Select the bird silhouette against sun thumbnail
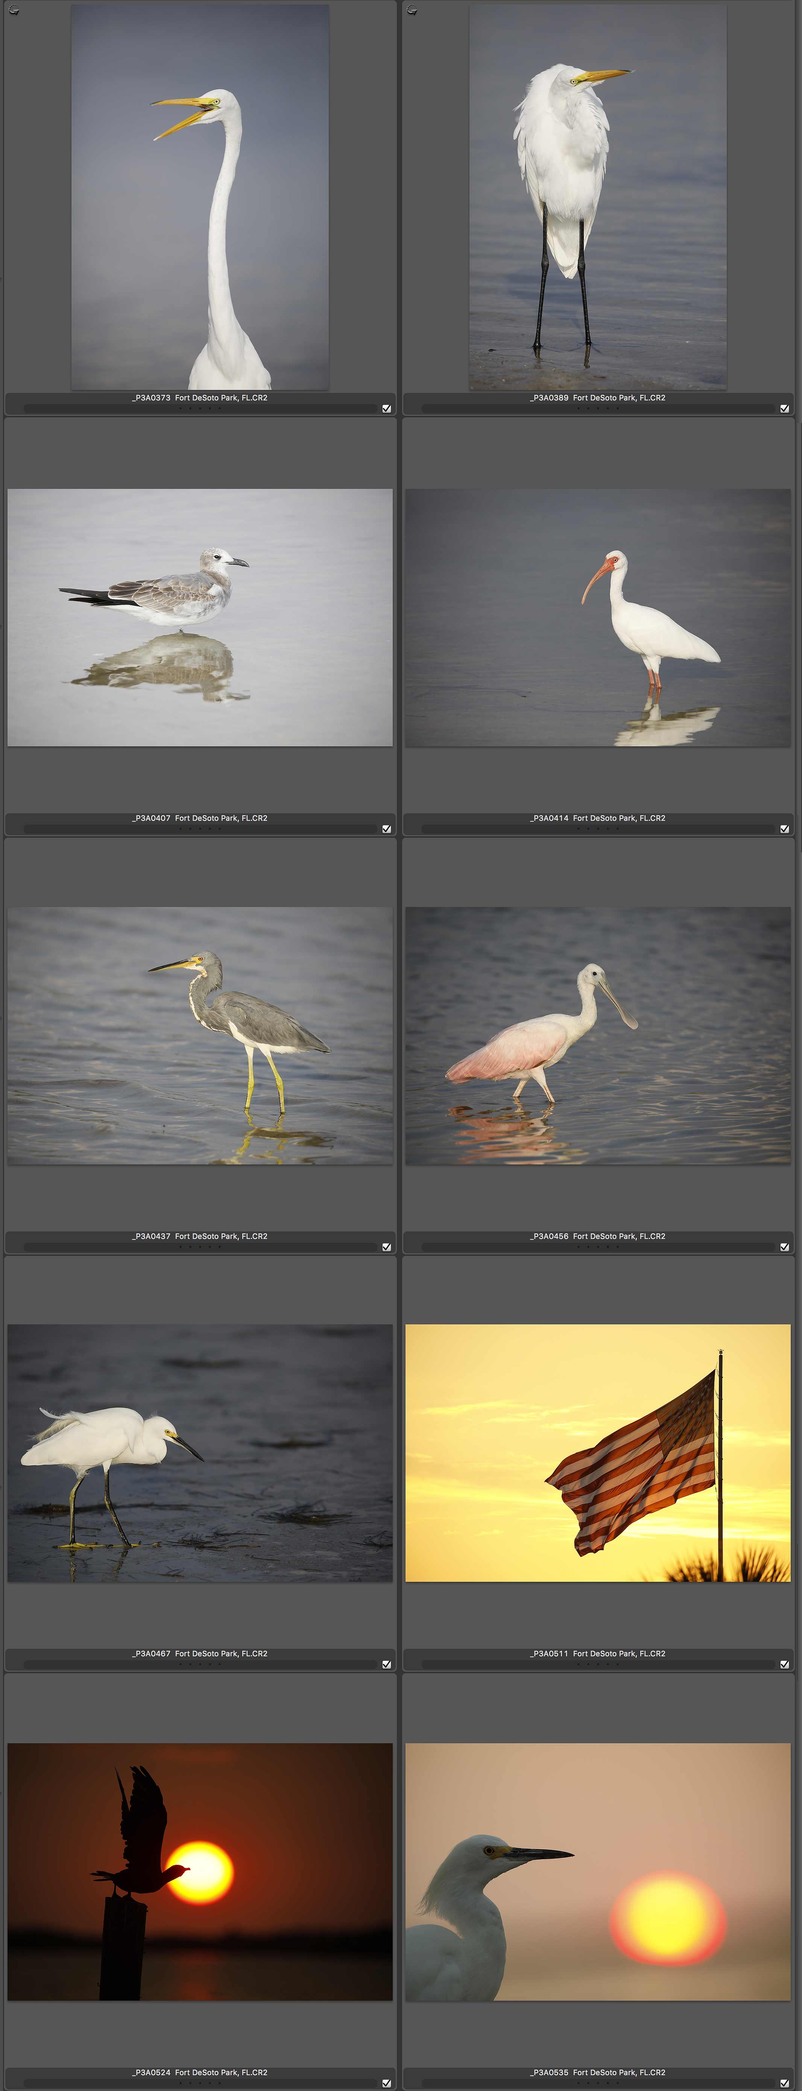The height and width of the screenshot is (2091, 802). point(200,1872)
